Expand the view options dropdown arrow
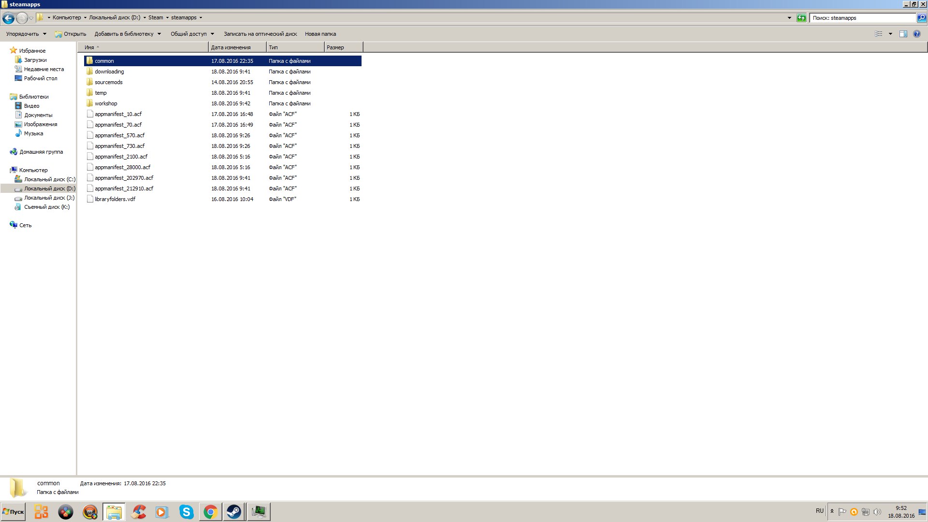Screen dimensions: 928x522 [x=890, y=34]
